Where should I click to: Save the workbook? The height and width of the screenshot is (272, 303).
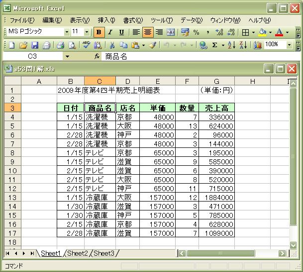(x=35, y=45)
